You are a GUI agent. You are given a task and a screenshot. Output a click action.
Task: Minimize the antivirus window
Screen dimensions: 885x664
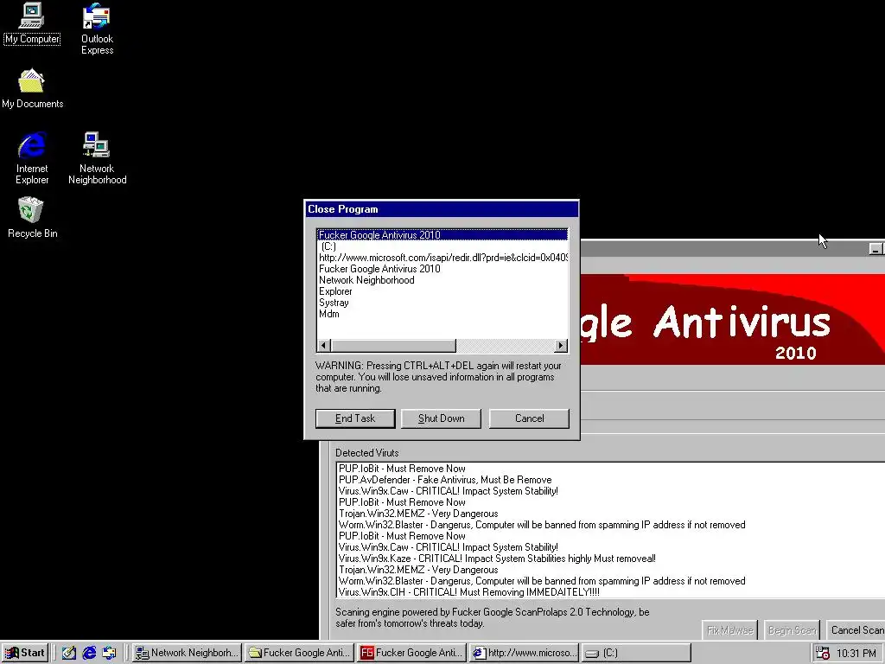[875, 248]
